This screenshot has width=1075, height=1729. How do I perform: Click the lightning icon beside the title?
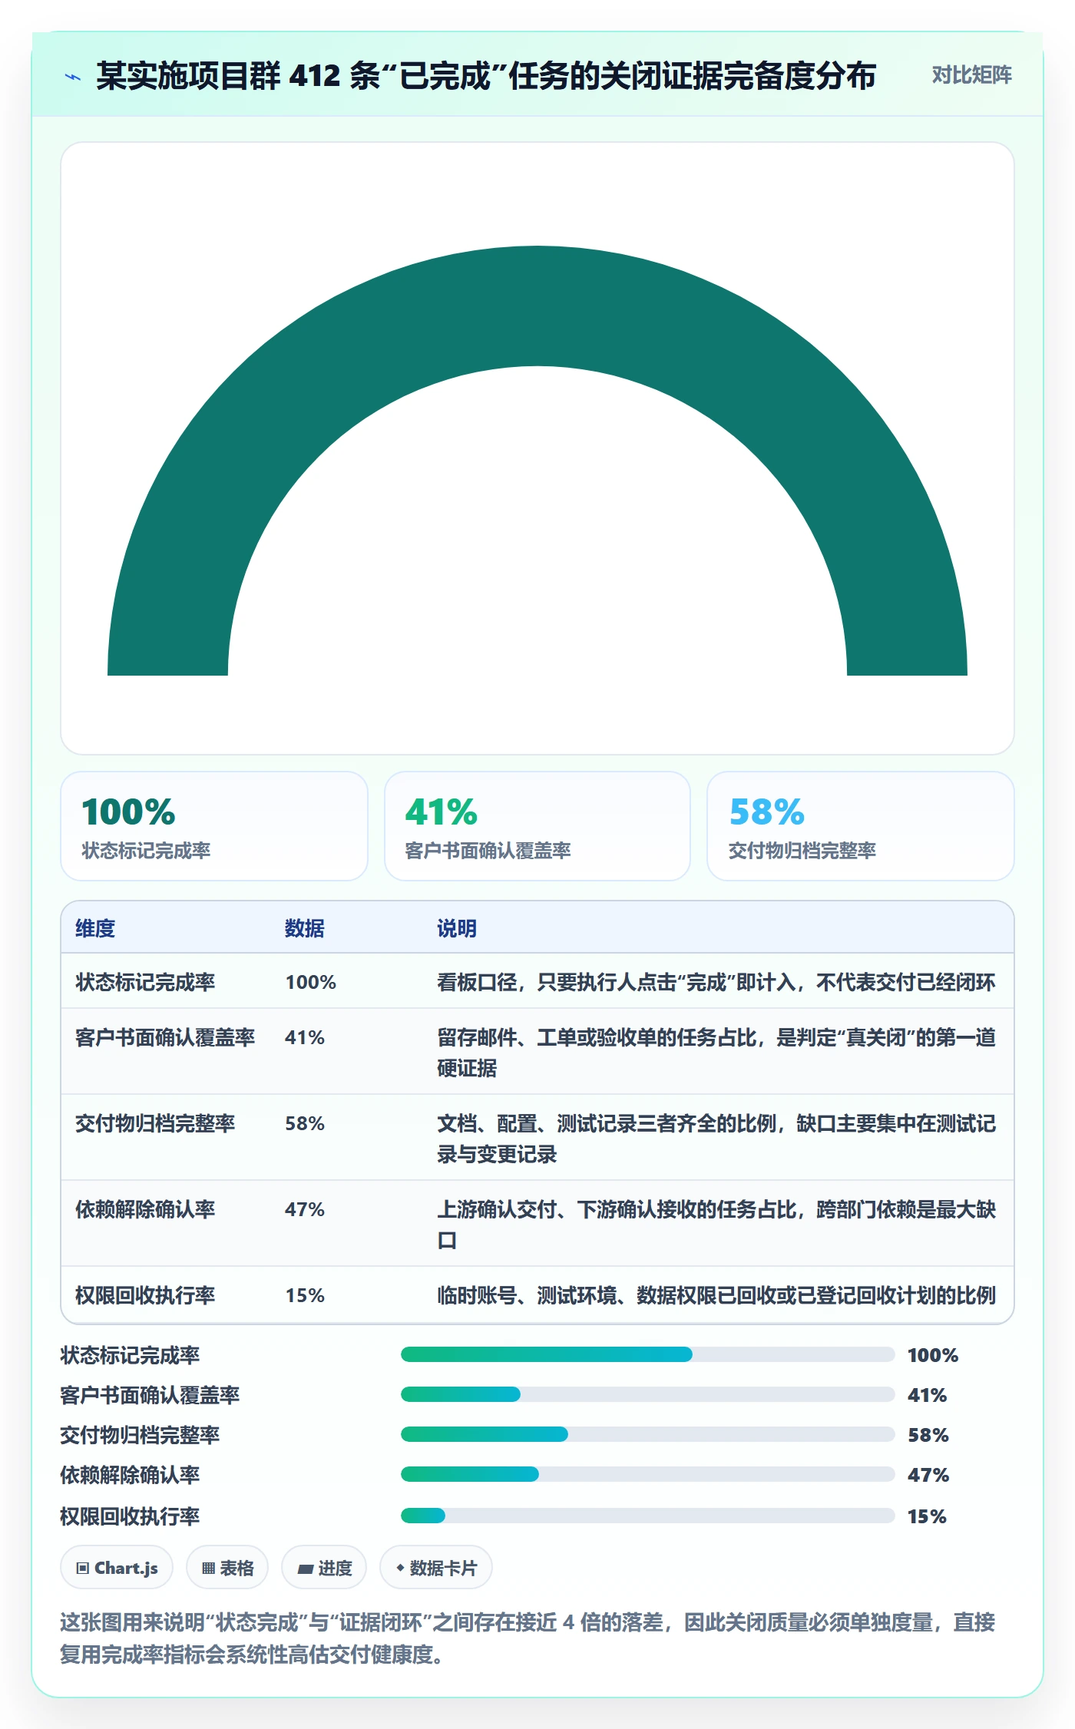point(73,77)
